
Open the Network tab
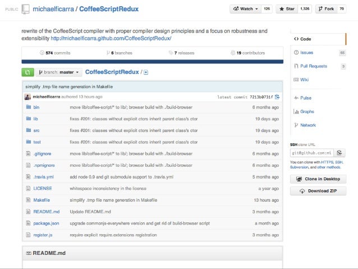308,125
